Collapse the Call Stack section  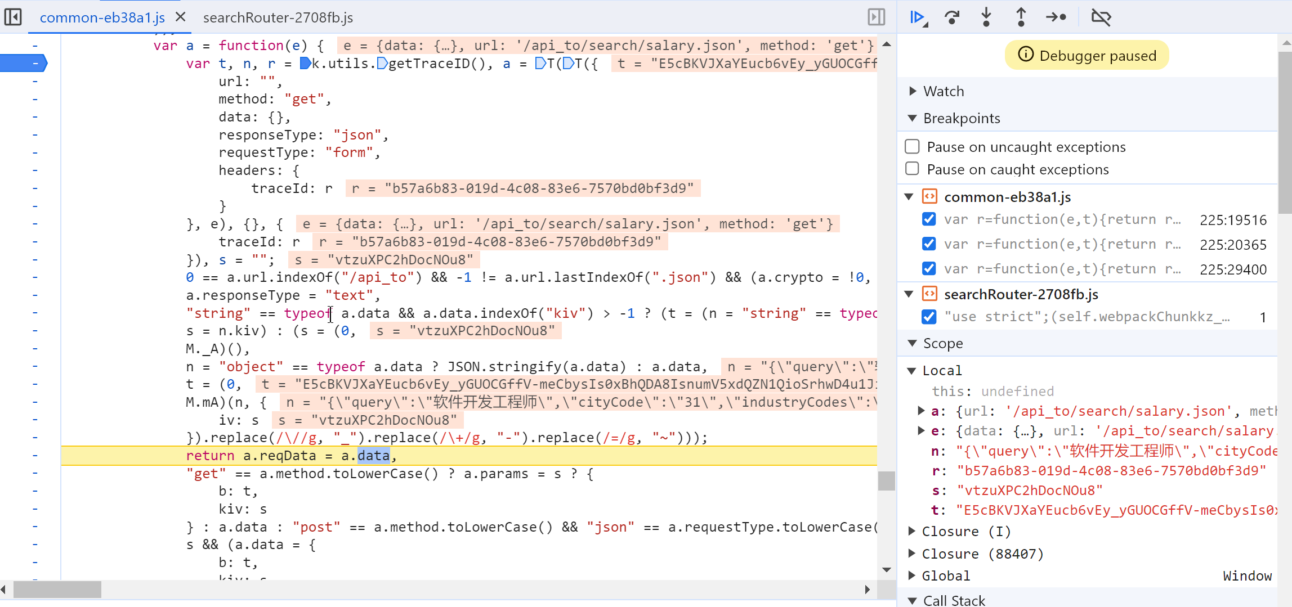coord(913,600)
